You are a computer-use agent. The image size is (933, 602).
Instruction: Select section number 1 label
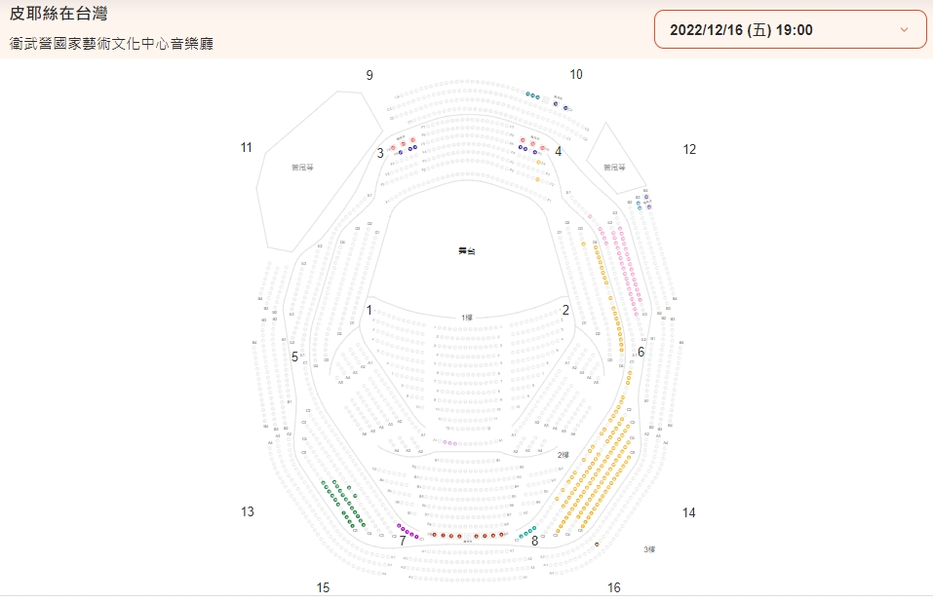[x=369, y=310]
